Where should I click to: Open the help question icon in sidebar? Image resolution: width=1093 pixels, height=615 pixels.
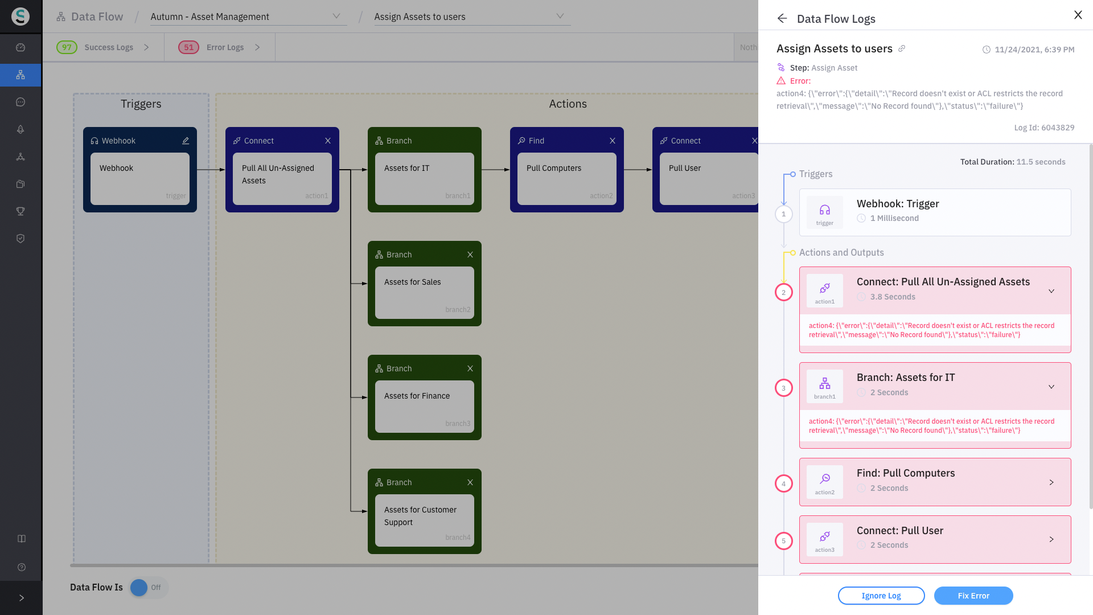click(x=22, y=567)
